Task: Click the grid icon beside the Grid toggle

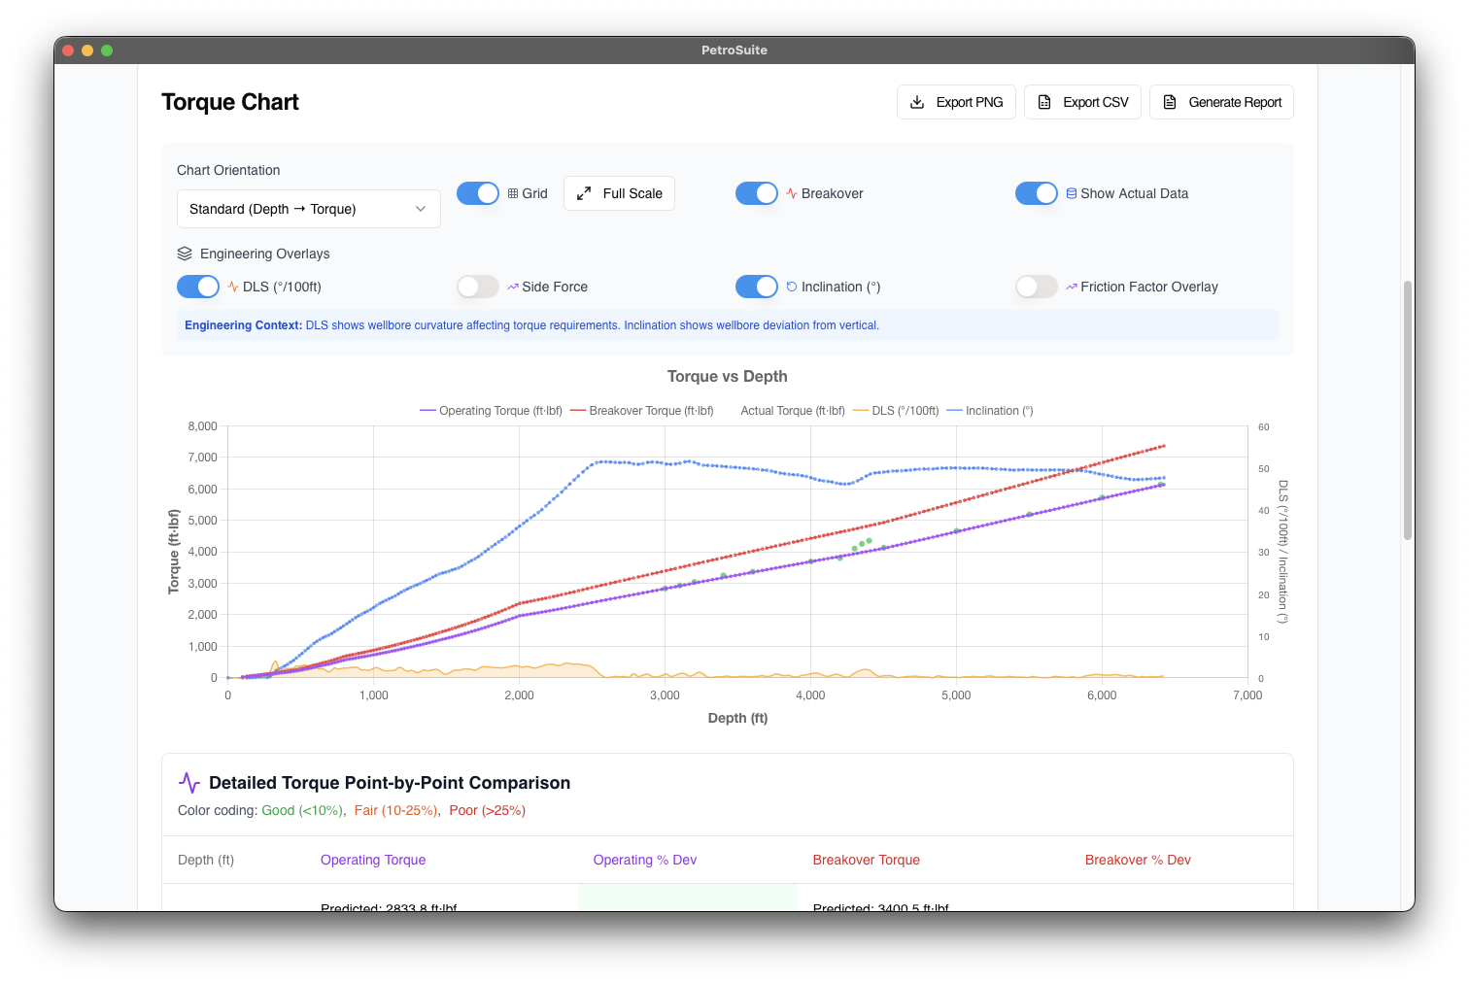Action: (x=513, y=193)
